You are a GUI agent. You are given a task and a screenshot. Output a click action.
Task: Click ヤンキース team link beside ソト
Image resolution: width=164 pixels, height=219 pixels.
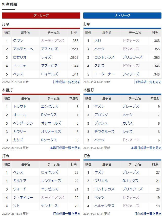click(x=49, y=206)
